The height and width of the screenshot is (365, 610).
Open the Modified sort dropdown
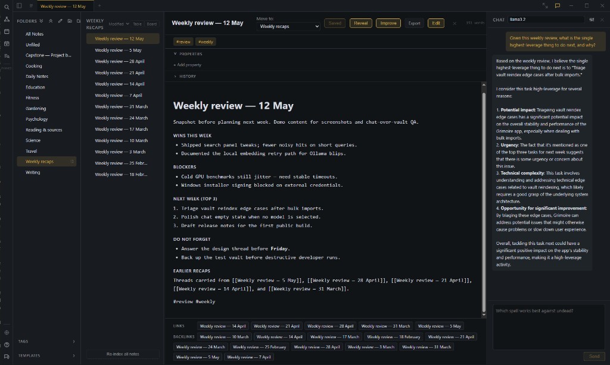[119, 24]
